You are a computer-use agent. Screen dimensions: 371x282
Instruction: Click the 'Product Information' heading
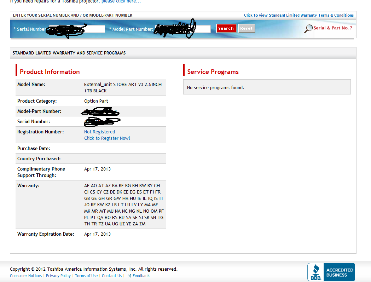point(50,72)
